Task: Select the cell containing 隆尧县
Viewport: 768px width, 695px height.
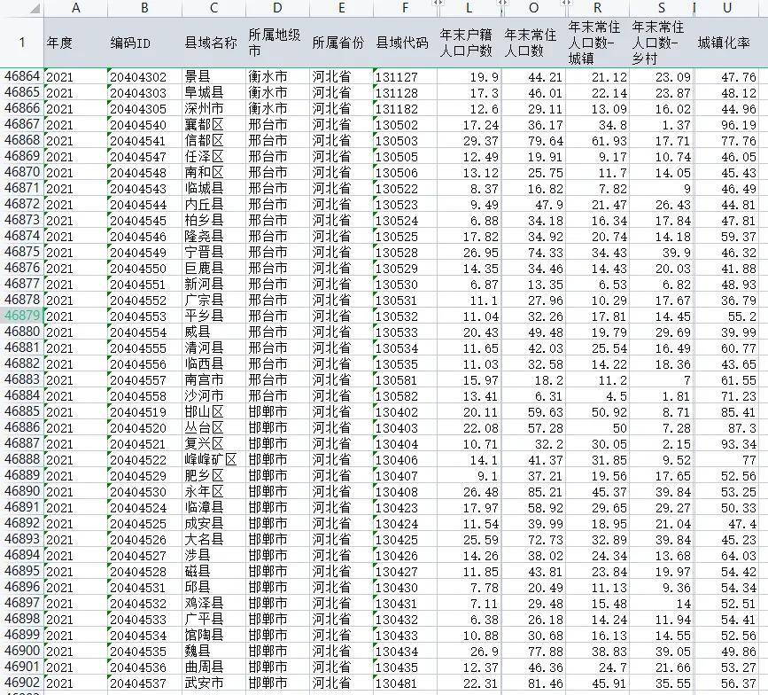Action: point(213,236)
